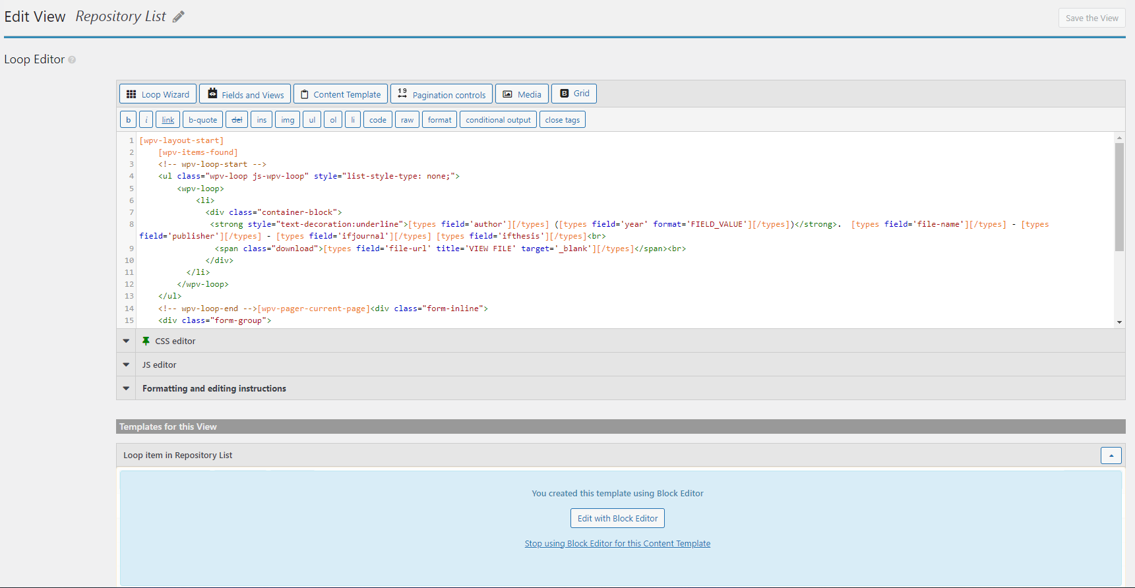Stop using Block Editor for this Content Template
The height and width of the screenshot is (588, 1135).
coord(617,543)
